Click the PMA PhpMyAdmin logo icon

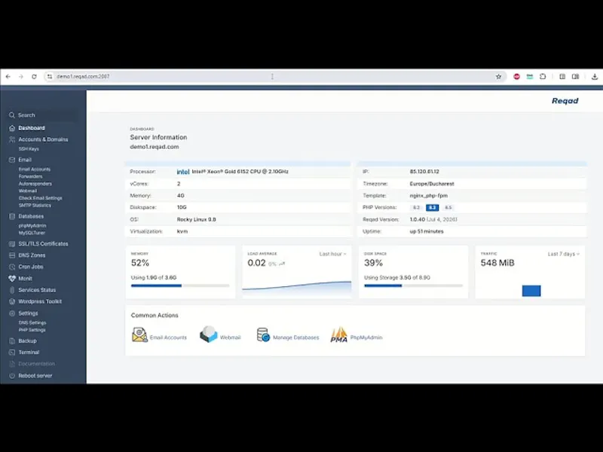tap(338, 334)
